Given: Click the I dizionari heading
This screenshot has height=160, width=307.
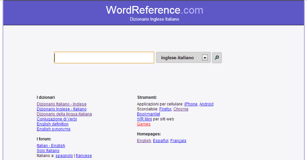Looking at the screenshot, I should [x=46, y=97].
